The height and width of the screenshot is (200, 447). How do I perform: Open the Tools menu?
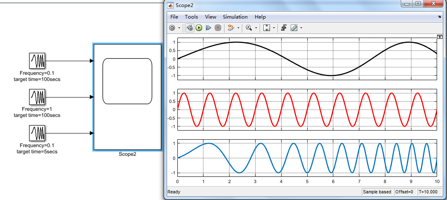191,17
